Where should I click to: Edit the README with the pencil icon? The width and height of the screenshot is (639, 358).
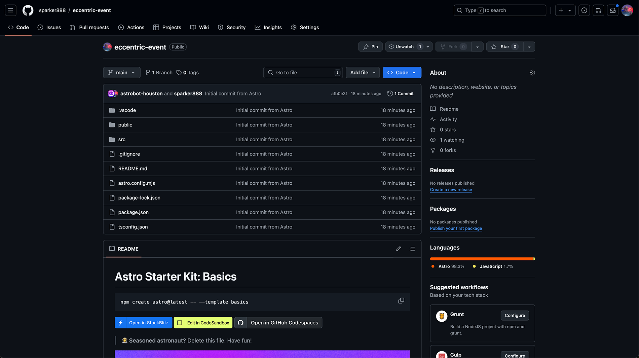[x=398, y=249]
